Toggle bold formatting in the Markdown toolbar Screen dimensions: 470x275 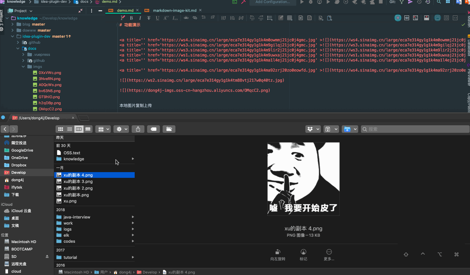pyautogui.click(x=131, y=18)
